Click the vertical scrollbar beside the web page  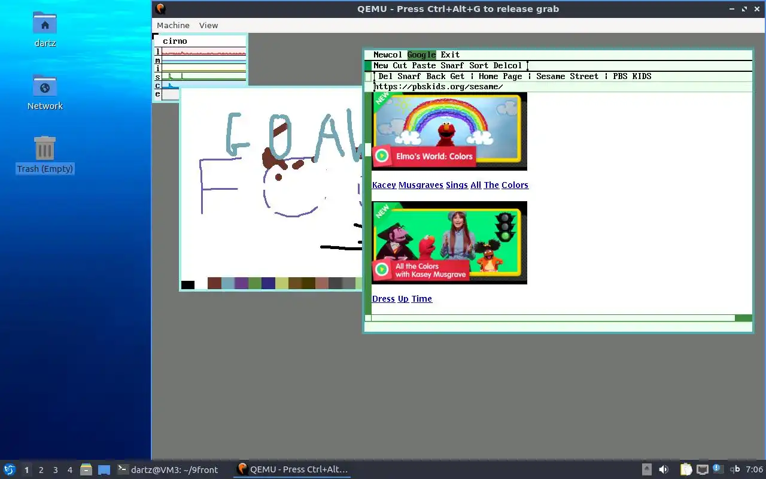pos(368,204)
